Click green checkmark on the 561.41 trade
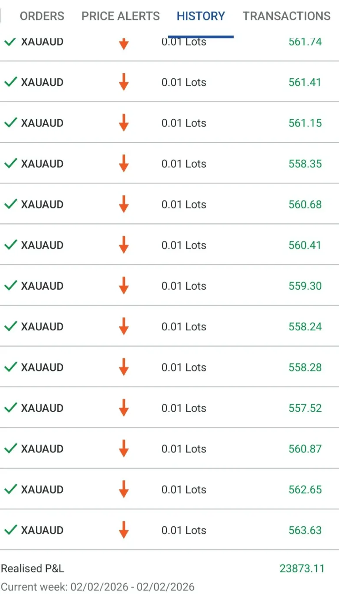This screenshot has height=597, width=339. point(10,82)
